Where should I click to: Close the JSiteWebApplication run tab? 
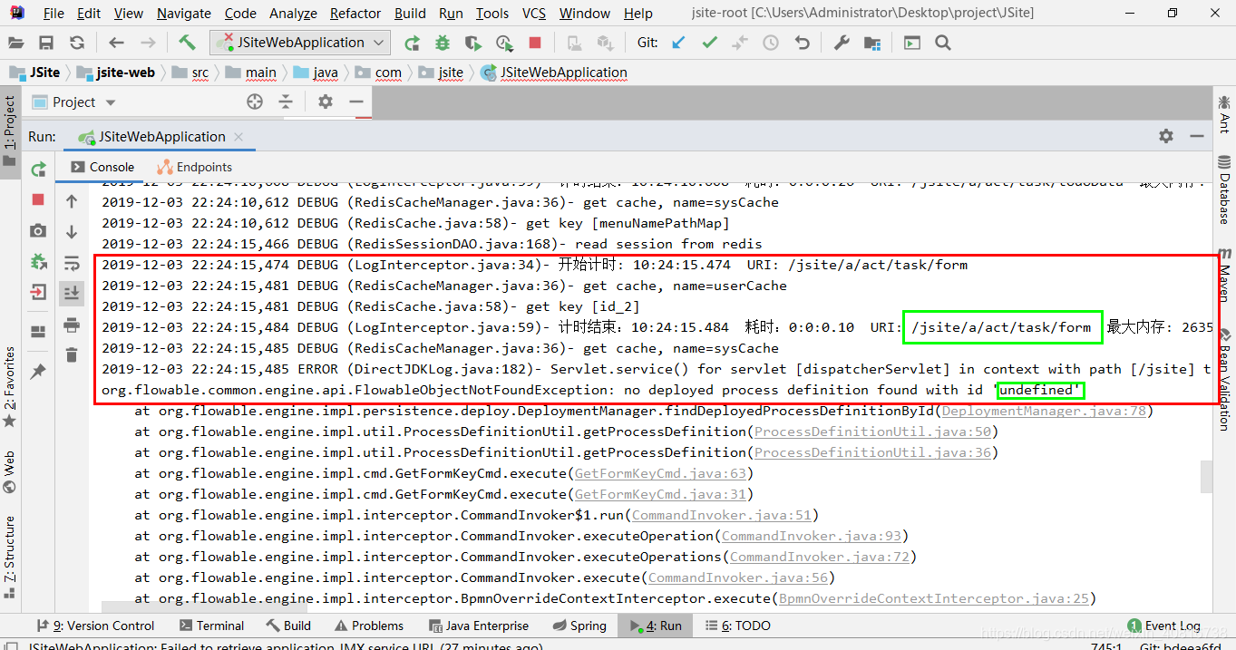click(239, 137)
